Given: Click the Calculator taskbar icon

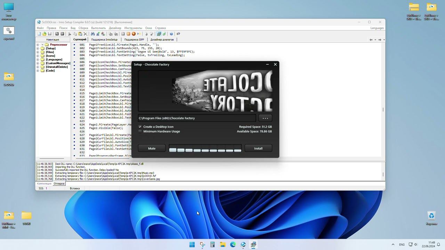Looking at the screenshot, I should click(212, 244).
